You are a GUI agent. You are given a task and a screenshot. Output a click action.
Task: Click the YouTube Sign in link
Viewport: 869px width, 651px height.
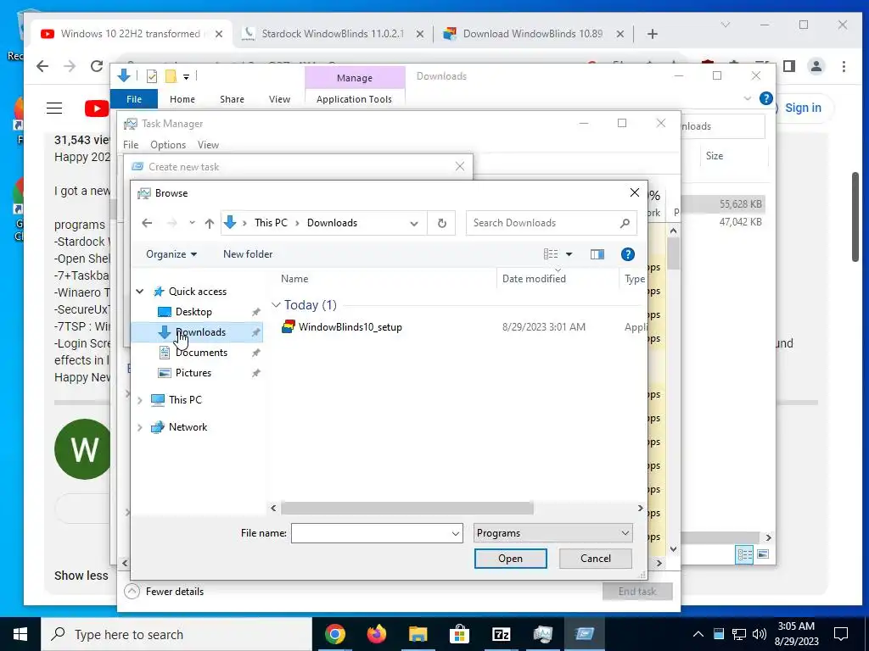click(803, 108)
